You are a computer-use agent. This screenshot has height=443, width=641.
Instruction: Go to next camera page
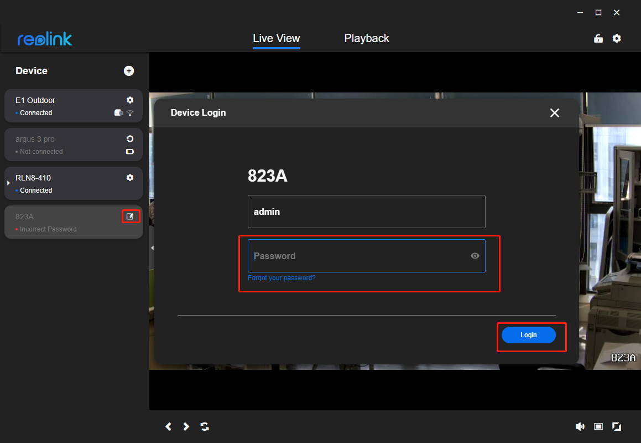tap(186, 426)
